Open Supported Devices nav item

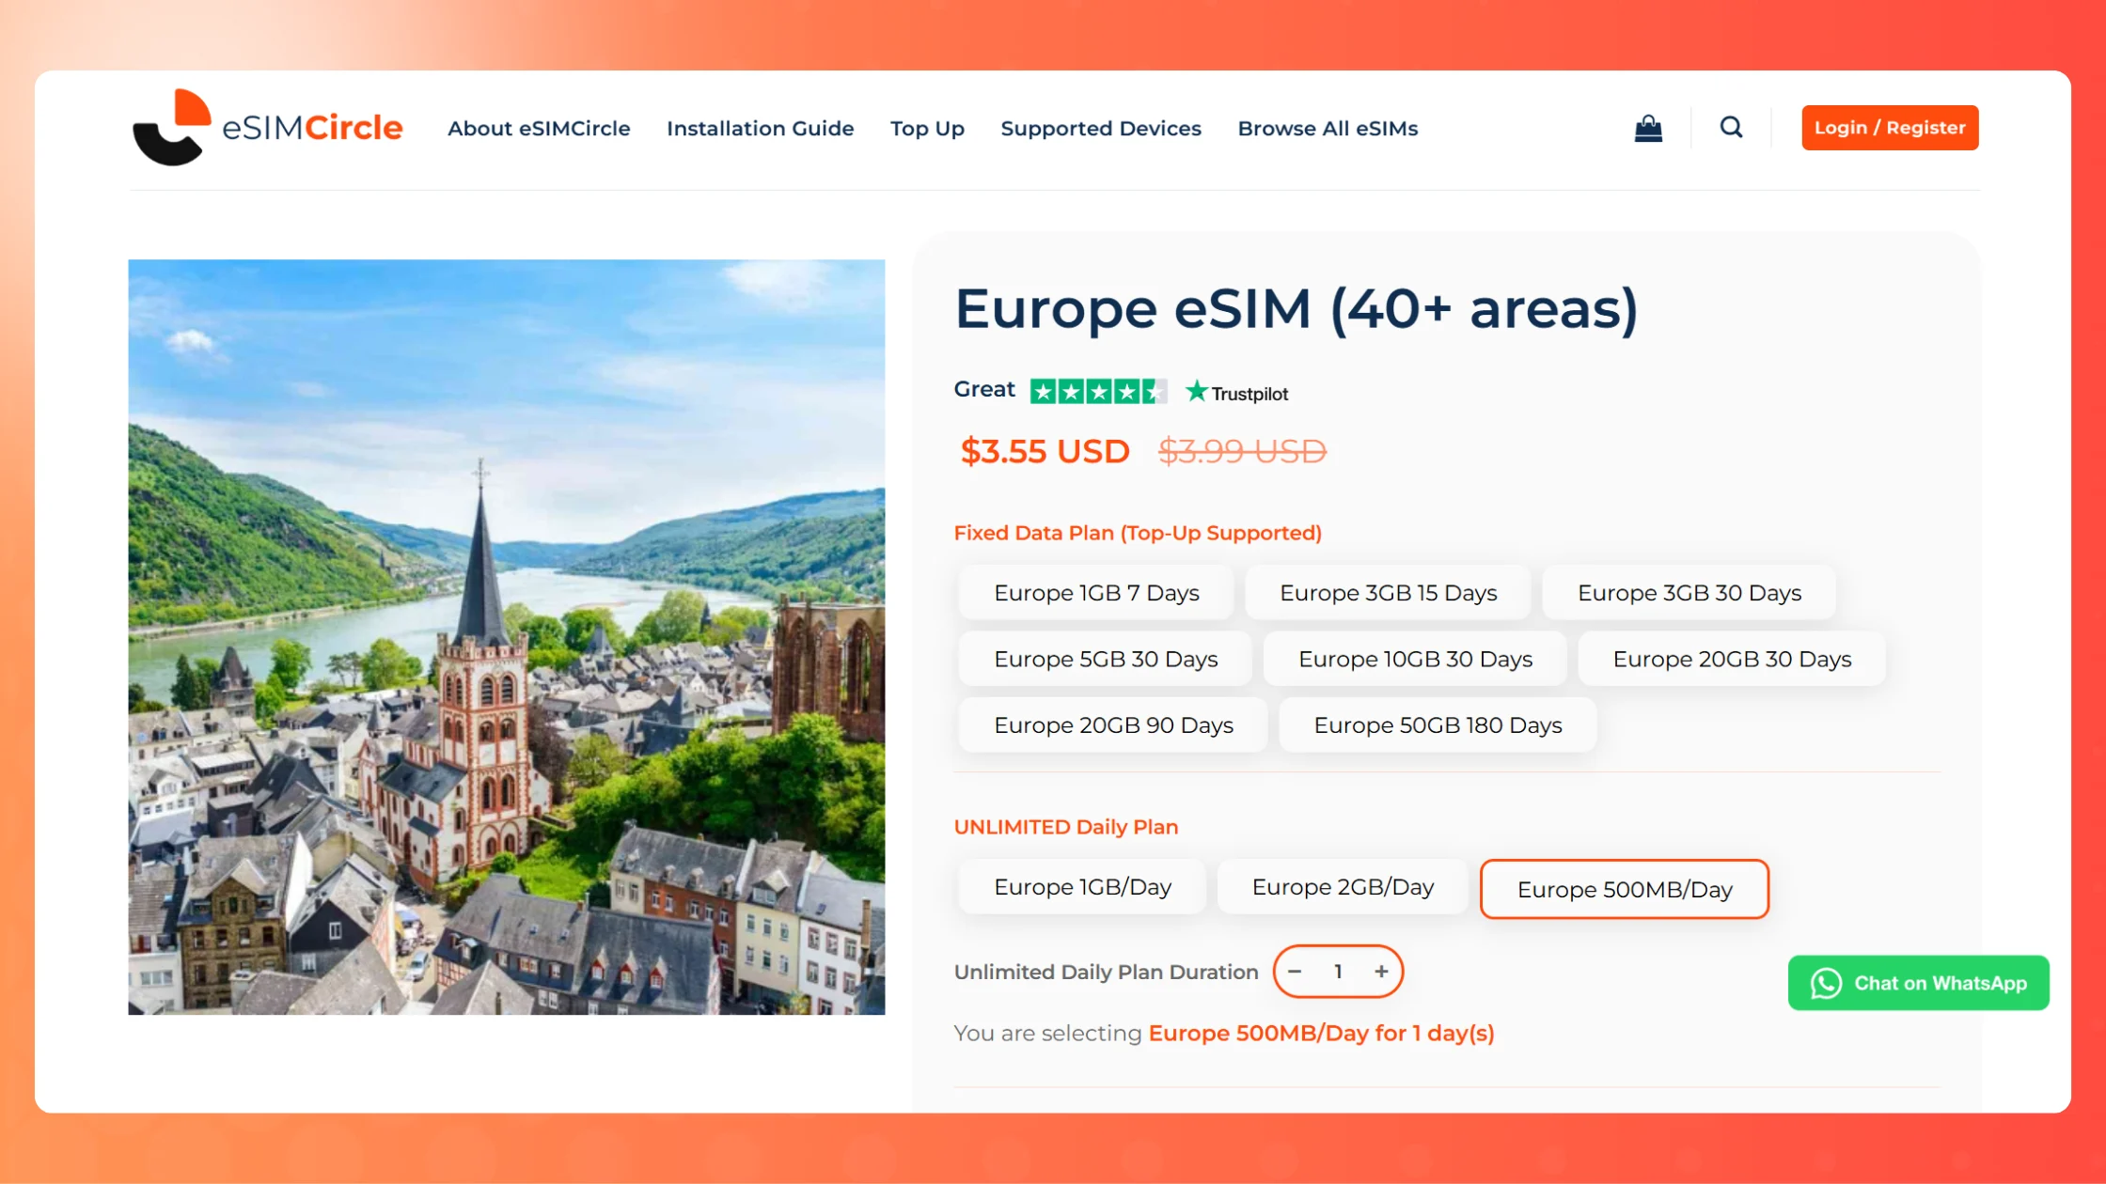tap(1101, 129)
